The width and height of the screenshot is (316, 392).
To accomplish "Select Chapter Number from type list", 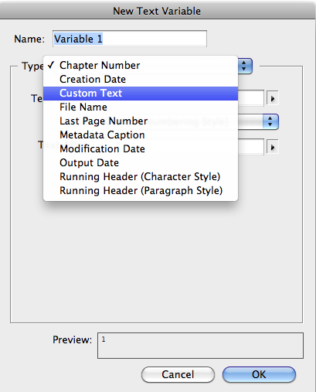I will pyautogui.click(x=141, y=65).
